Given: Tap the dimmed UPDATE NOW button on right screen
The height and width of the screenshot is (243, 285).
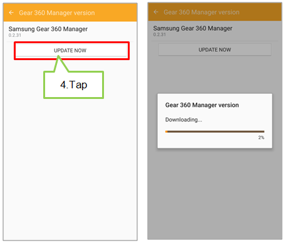Looking at the screenshot, I should pyautogui.click(x=215, y=49).
